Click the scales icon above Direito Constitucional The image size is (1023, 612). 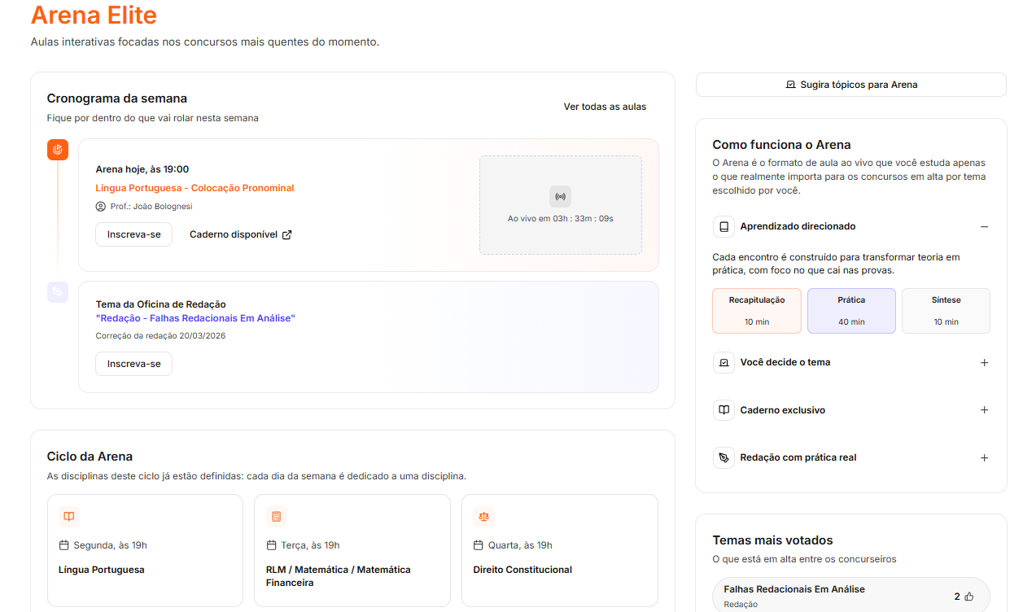(x=484, y=517)
